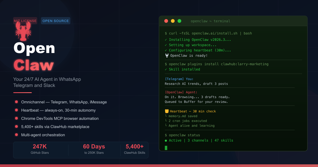Click the red bullet beside 'Omnichannel'
The image size is (318, 167).
tap(16, 102)
